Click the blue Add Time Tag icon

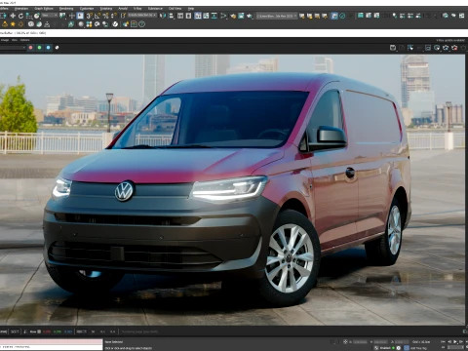tap(407, 348)
